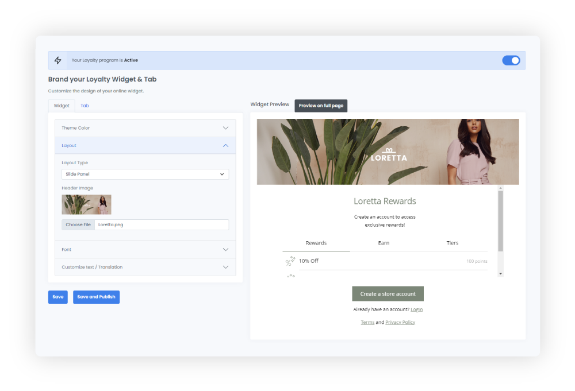Click the Login link
Screen dimensions: 575x391
pyautogui.click(x=416, y=309)
